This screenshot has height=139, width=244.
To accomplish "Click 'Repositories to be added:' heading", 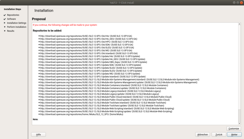I will [x=47, y=31].
